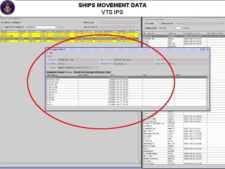The height and width of the screenshot is (169, 225).
Task: Tick the Depart from checkbox
Action: click(x=82, y=27)
